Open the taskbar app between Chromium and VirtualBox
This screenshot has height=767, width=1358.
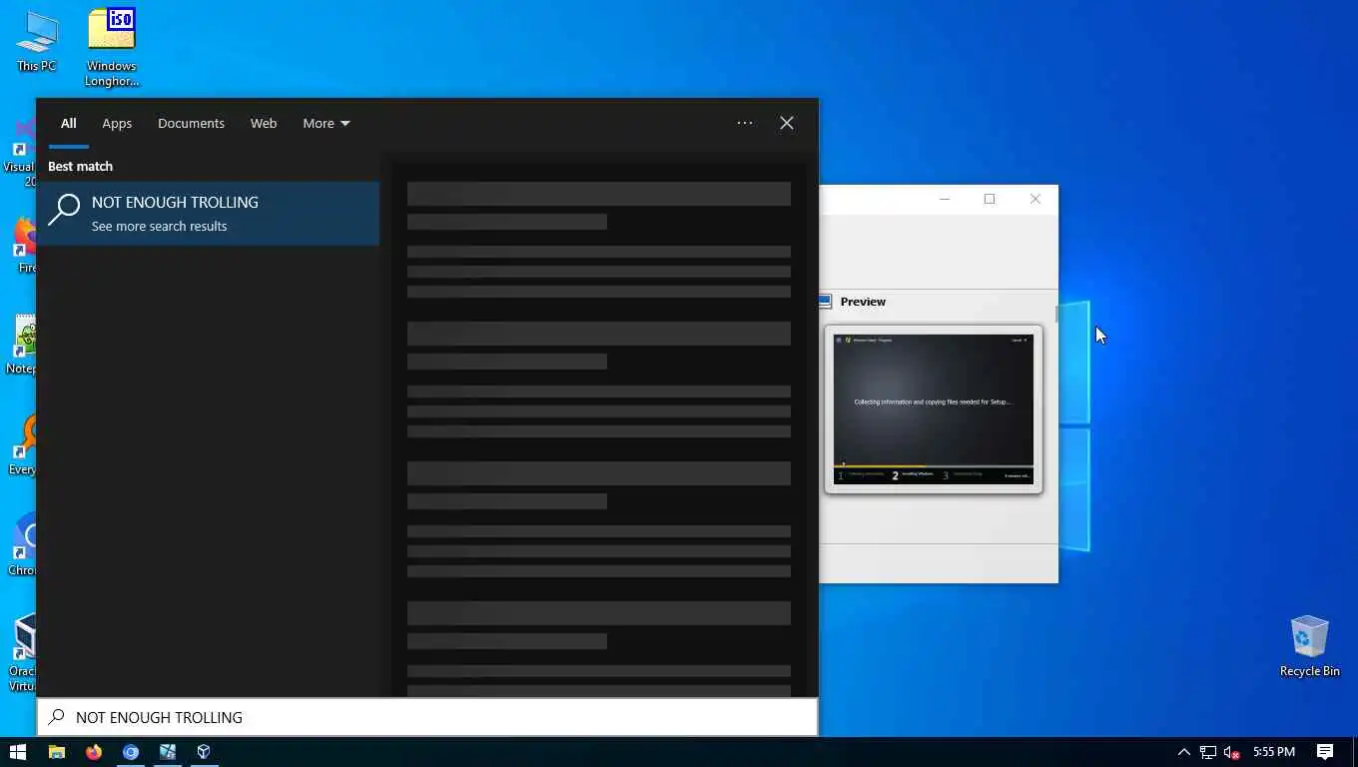tap(167, 752)
